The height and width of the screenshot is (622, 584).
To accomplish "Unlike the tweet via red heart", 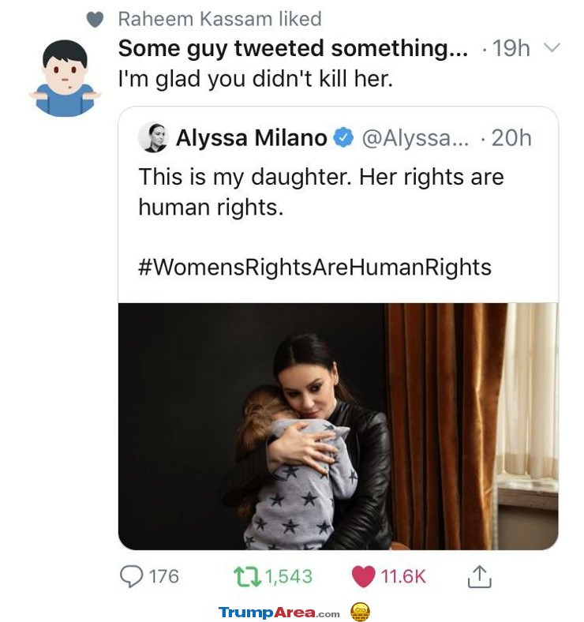I will pos(363,576).
